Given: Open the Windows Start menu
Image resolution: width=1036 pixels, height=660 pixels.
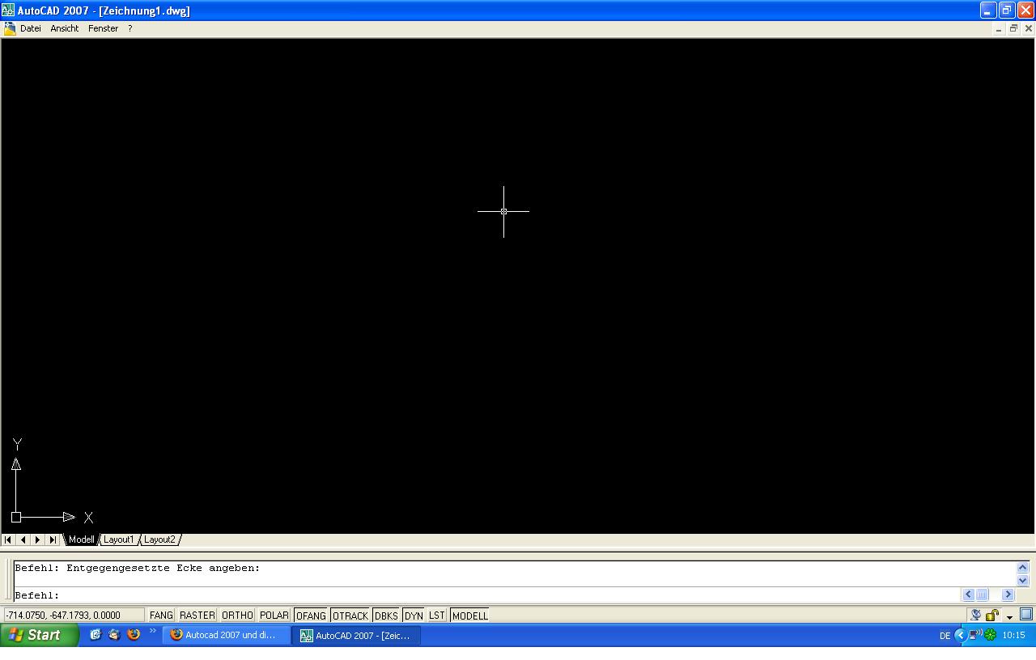Looking at the screenshot, I should pos(40,635).
